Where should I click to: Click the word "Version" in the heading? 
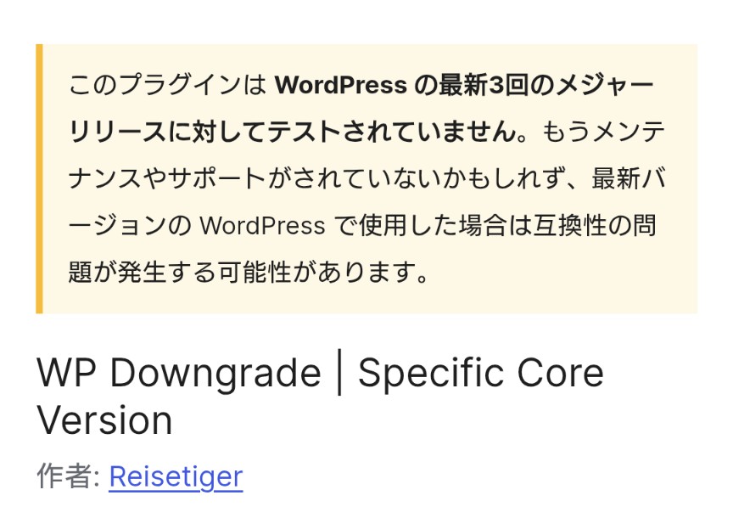104,419
